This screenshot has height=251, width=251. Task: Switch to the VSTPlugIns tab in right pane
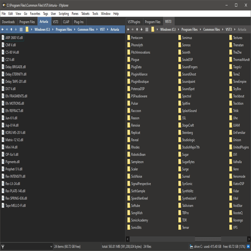pyautogui.click(x=134, y=22)
